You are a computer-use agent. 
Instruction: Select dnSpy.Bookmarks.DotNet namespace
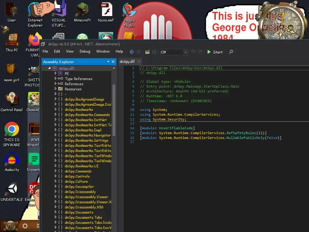pos(86,120)
